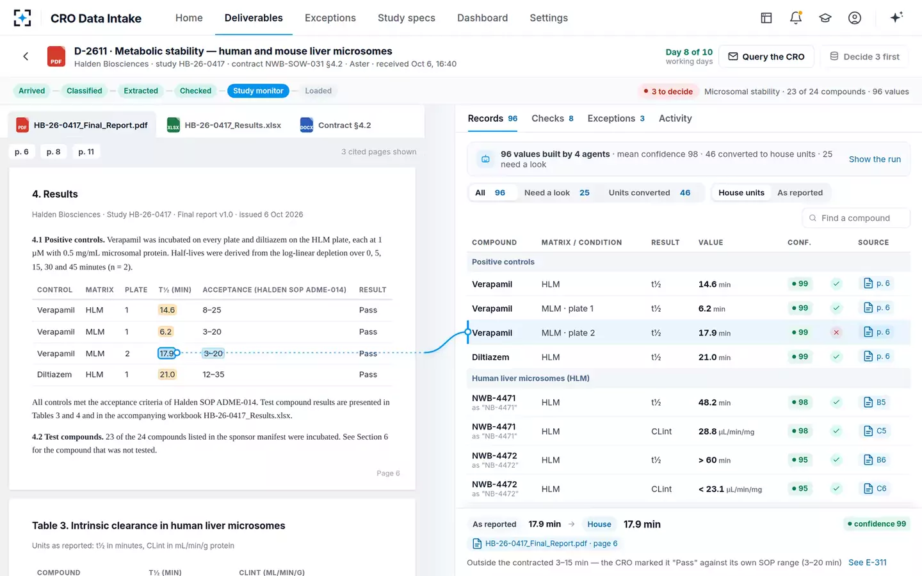Viewport: 922px width, 576px height.
Task: Open the Study specs nav item
Action: pyautogui.click(x=407, y=18)
